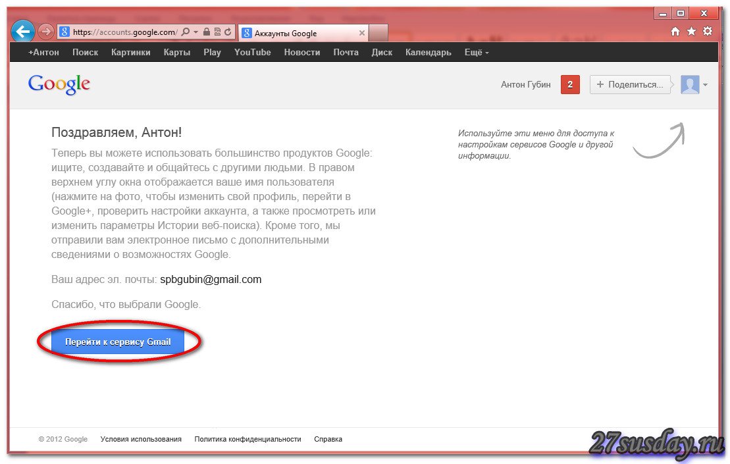730x464 pixels.
Task: Open Favorites with the star icon
Action: [x=691, y=31]
